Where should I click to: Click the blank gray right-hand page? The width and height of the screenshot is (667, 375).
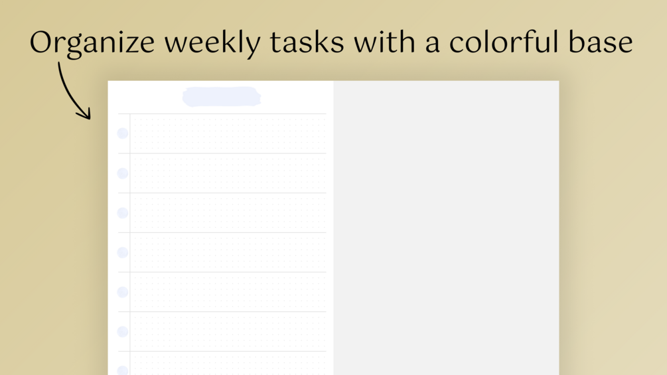[x=446, y=228]
